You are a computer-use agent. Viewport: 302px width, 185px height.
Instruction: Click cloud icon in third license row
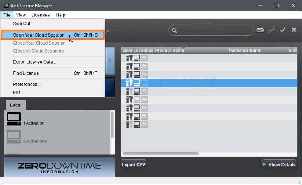(x=144, y=75)
